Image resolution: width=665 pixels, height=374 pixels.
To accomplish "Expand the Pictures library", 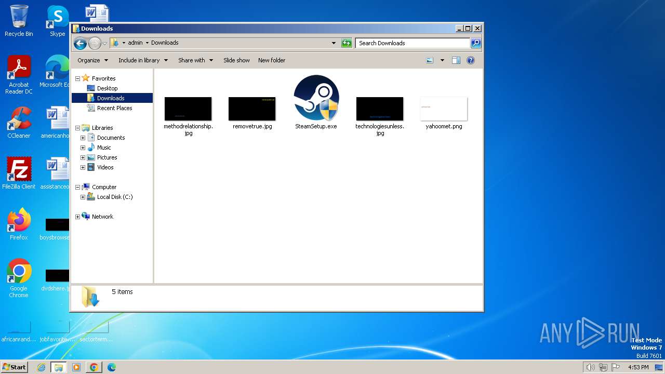I will (83, 157).
